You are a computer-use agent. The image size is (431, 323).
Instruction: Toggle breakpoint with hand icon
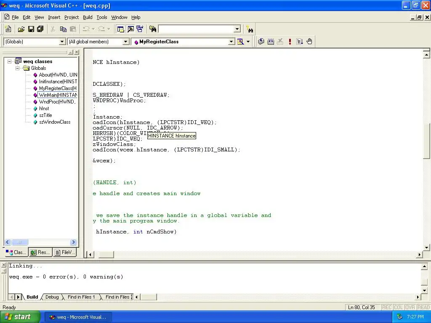click(309, 42)
